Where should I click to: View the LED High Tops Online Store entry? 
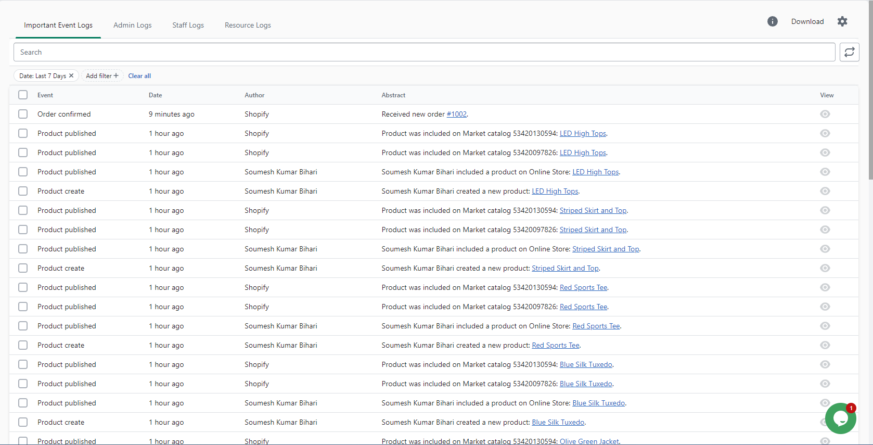tap(825, 172)
